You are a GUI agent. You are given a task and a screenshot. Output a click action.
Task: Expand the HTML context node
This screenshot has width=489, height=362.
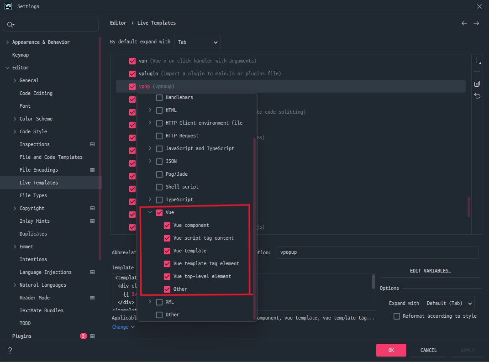pos(150,110)
